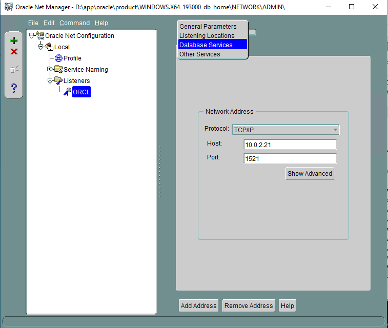Select Database Services from the list
The width and height of the screenshot is (388, 328).
coord(213,45)
